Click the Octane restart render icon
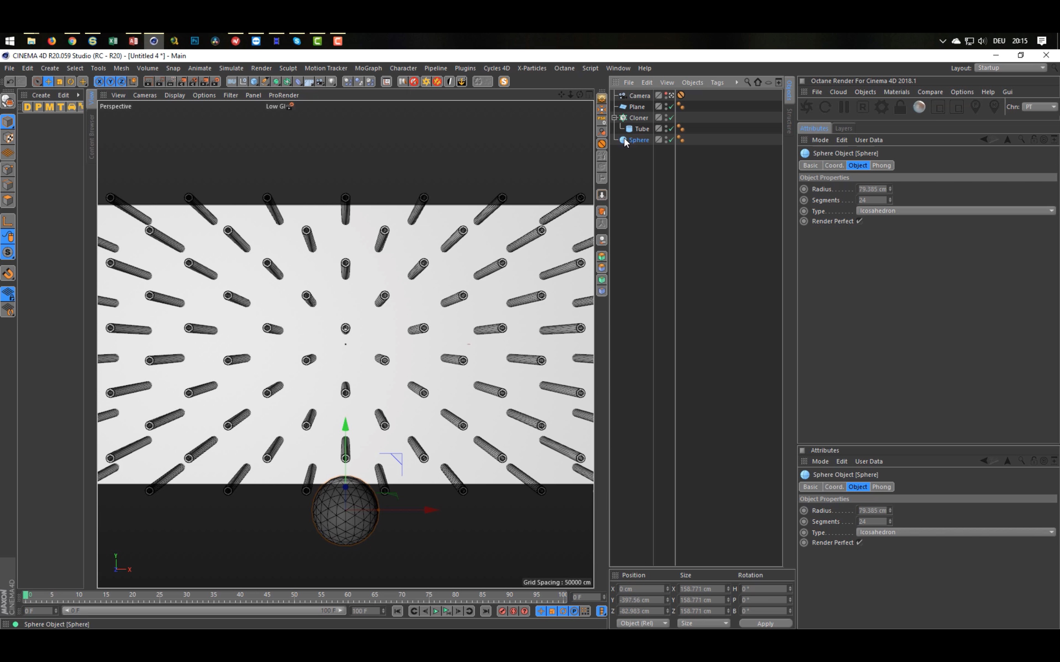Viewport: 1060px width, 662px height. [825, 107]
